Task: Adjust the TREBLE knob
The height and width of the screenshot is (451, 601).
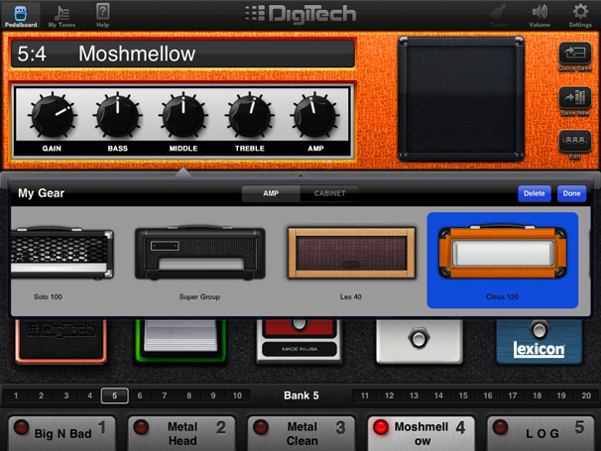Action: (250, 115)
